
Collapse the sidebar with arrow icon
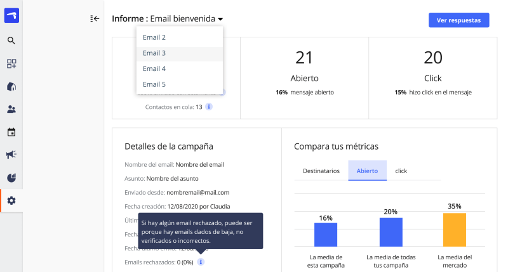95,19
